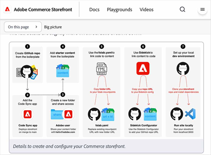
Task: Click the Add starter content text
Action: pos(62,55)
